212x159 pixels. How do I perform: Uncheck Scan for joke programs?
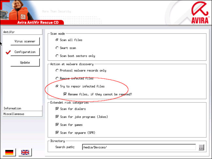tap(57, 117)
